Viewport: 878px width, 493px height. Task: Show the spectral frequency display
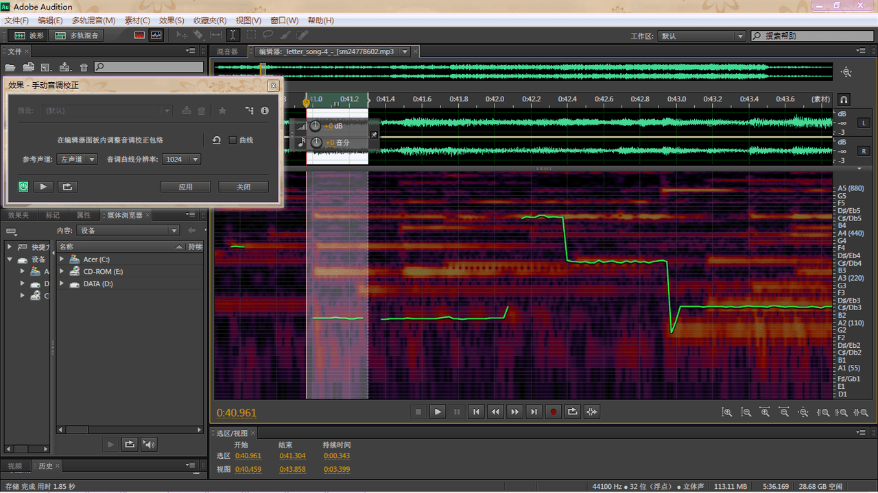point(140,35)
